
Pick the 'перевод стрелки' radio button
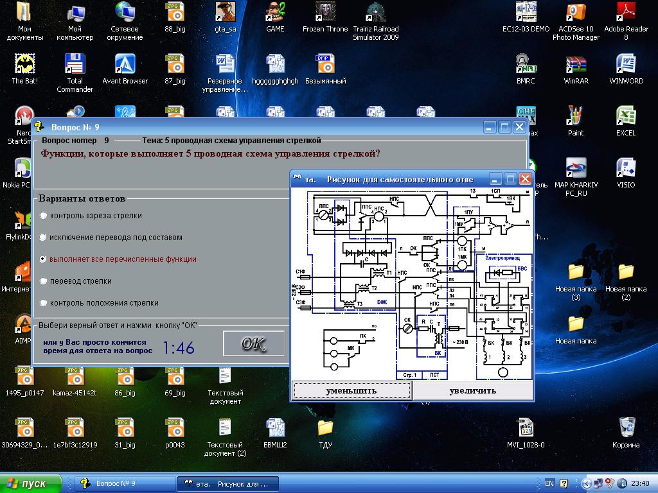coord(44,281)
